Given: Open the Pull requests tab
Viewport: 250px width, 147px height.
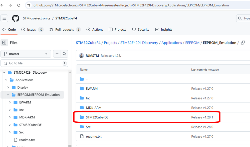Looking at the screenshot, I should click(x=65, y=30).
